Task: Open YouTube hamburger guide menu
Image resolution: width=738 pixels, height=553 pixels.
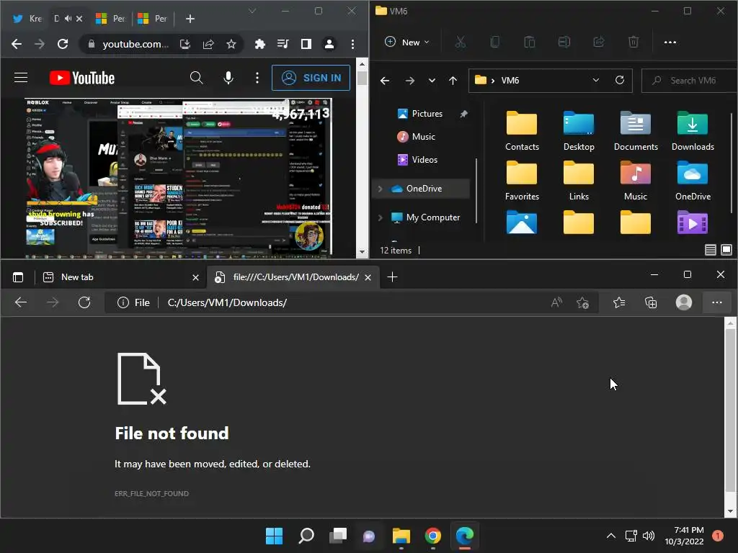Action: (x=21, y=78)
